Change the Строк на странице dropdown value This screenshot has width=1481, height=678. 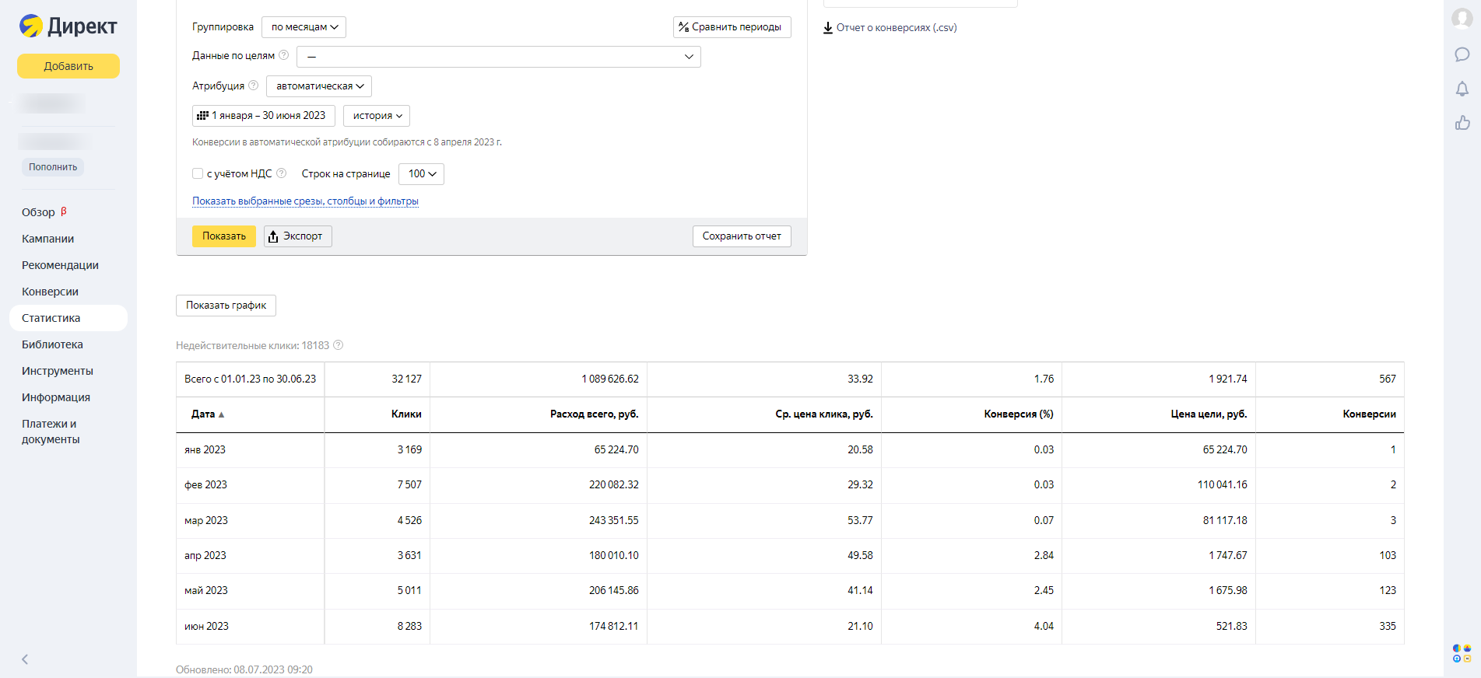tap(421, 174)
